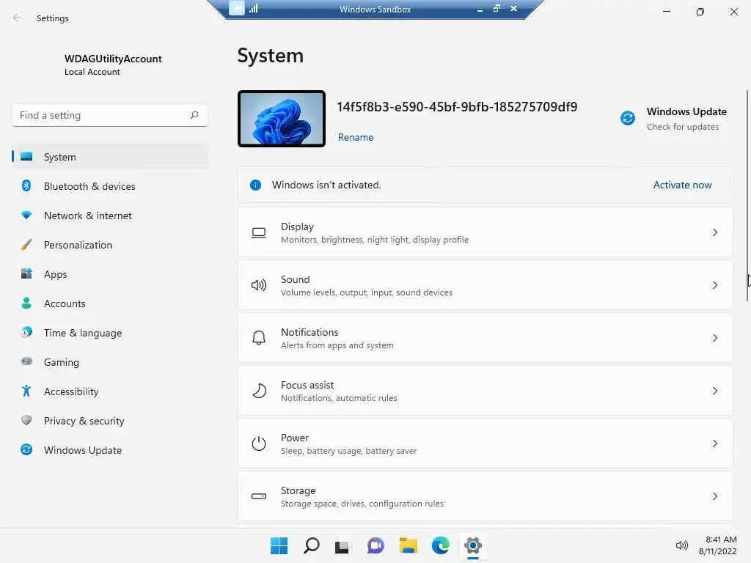This screenshot has width=751, height=563.
Task: Click the Rename link
Action: coord(356,137)
